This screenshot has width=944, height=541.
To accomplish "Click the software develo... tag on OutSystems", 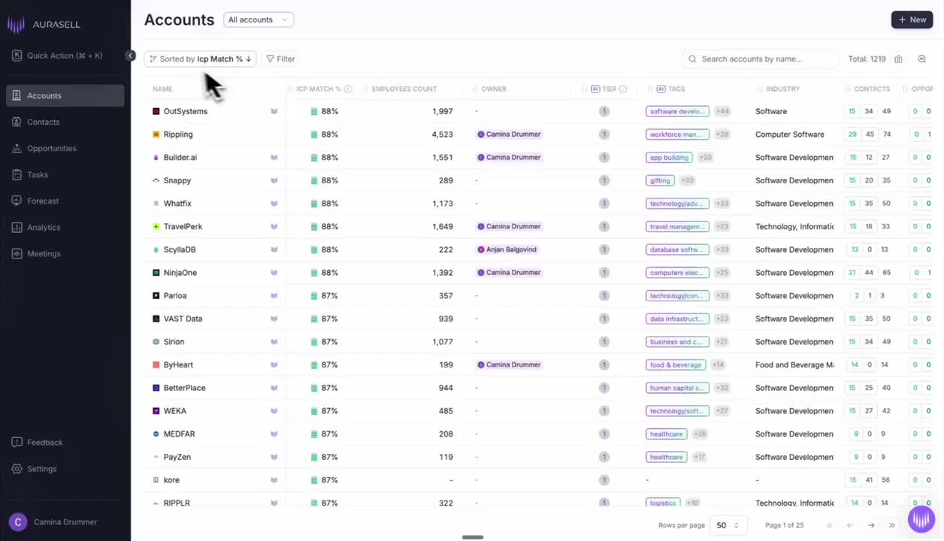I will tap(677, 111).
